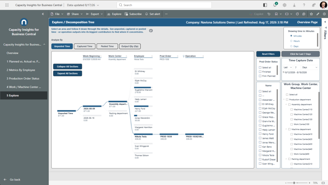Collapse the left navigation pane with the double chevron
The height and width of the screenshot is (185, 328).
click(43, 14)
